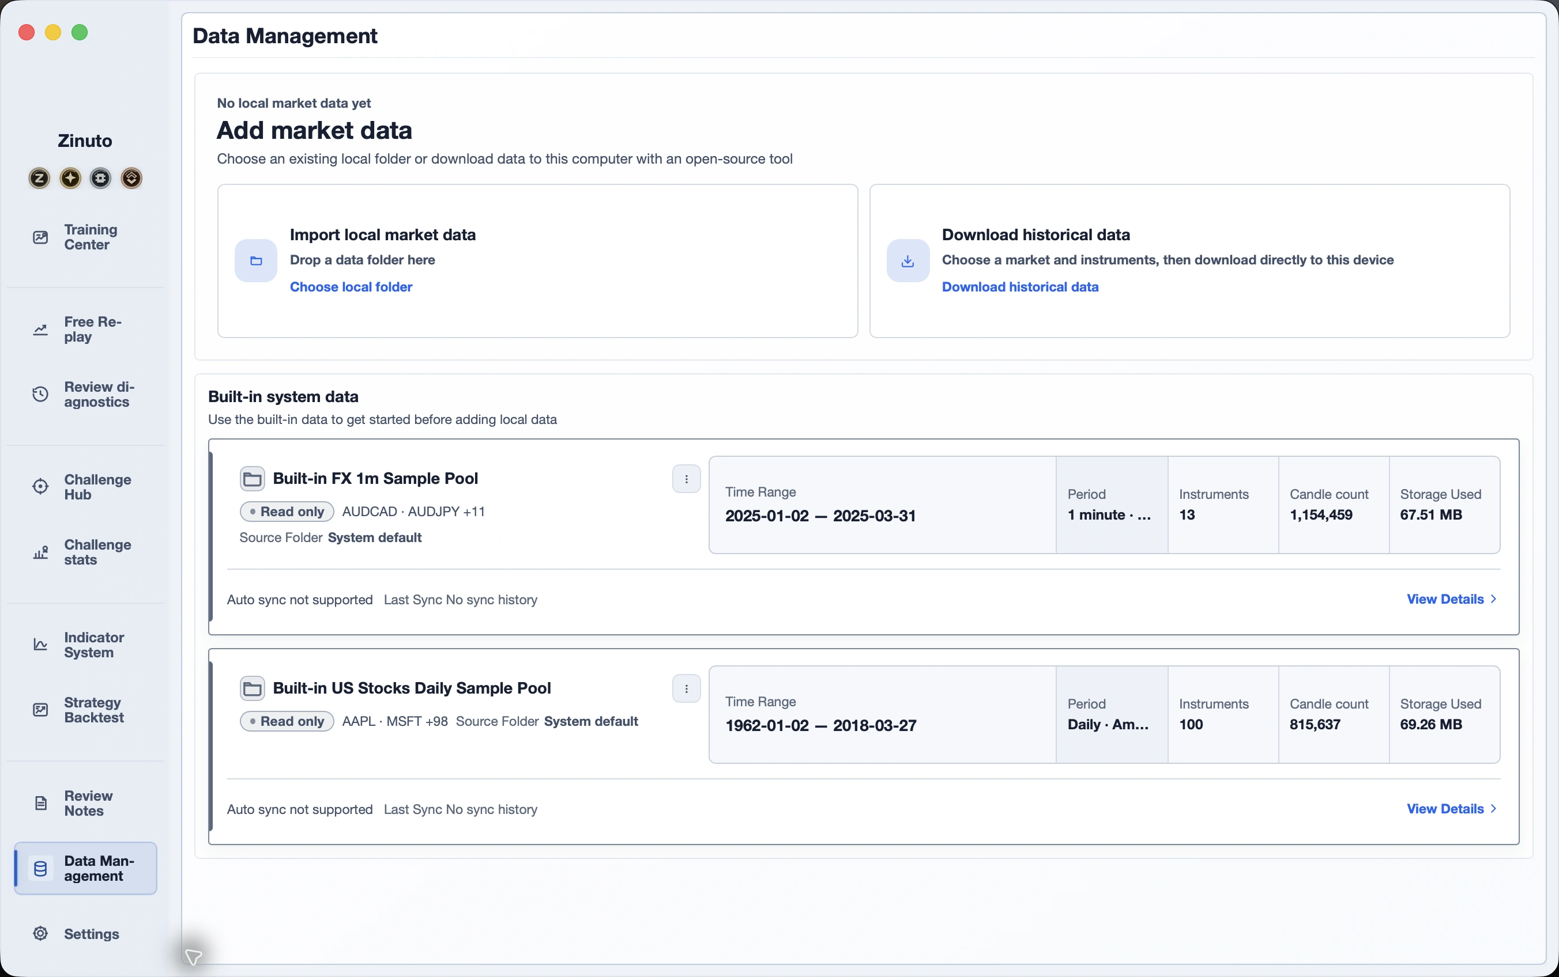Click the blue folder icon for local import
This screenshot has width=1559, height=977.
pyautogui.click(x=256, y=261)
